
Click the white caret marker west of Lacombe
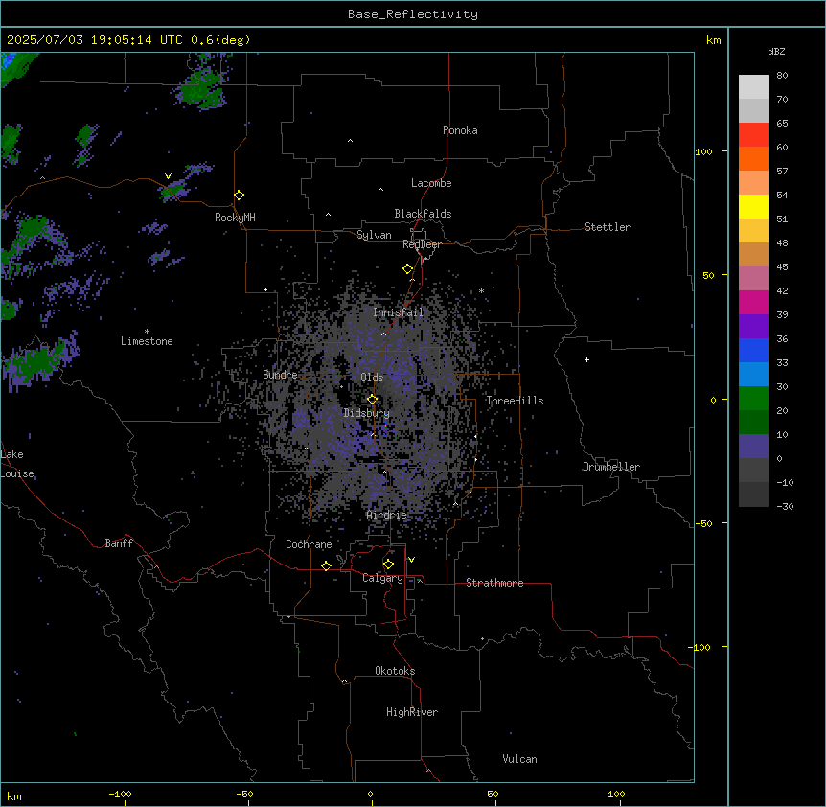pyautogui.click(x=380, y=190)
